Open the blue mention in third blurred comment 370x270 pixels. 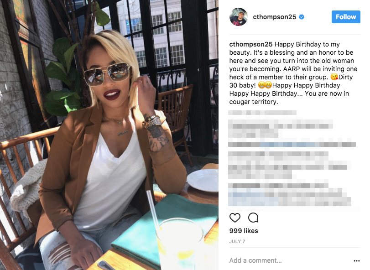pos(287,145)
